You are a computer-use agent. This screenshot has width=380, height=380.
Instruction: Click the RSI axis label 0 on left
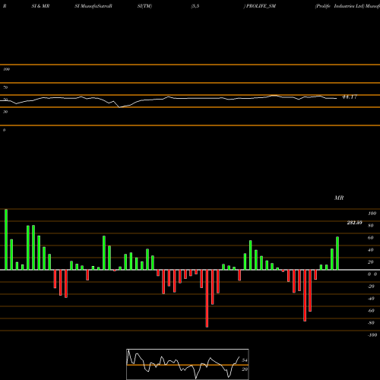click(4, 130)
